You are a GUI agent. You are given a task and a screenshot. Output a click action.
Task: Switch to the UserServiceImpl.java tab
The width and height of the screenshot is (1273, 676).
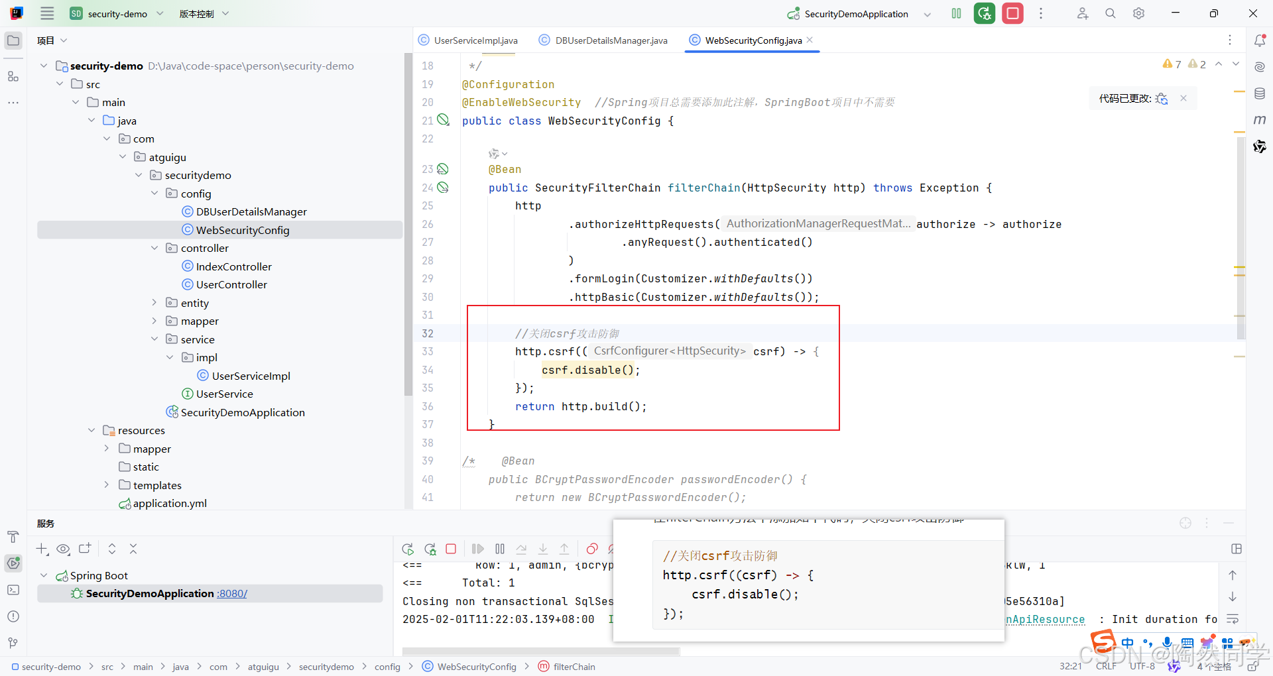tap(474, 40)
